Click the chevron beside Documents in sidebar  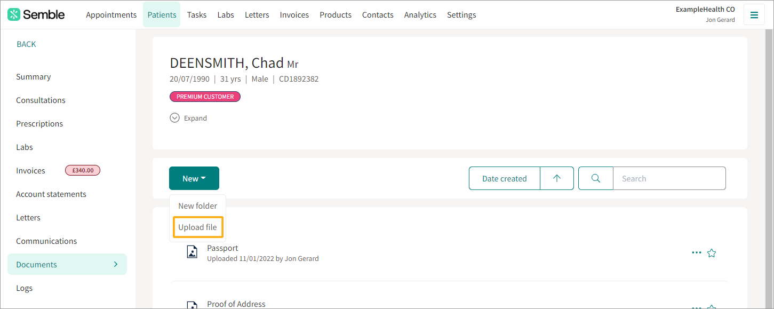pyautogui.click(x=116, y=264)
